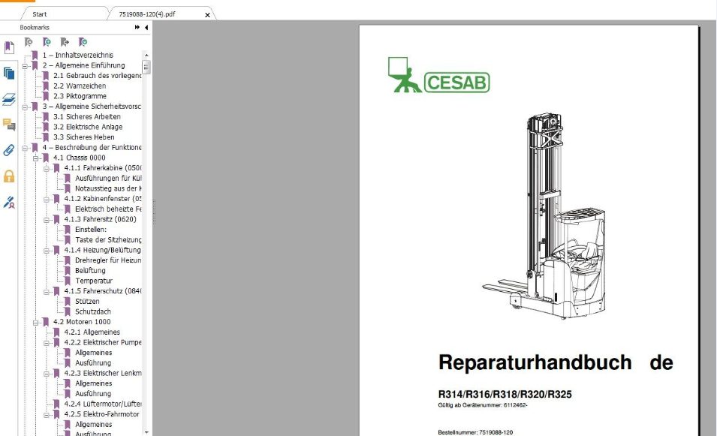717x436 pixels.
Task: Collapse the 4.2.3 Elektrischer Lenkmotor node
Action: pyautogui.click(x=47, y=374)
